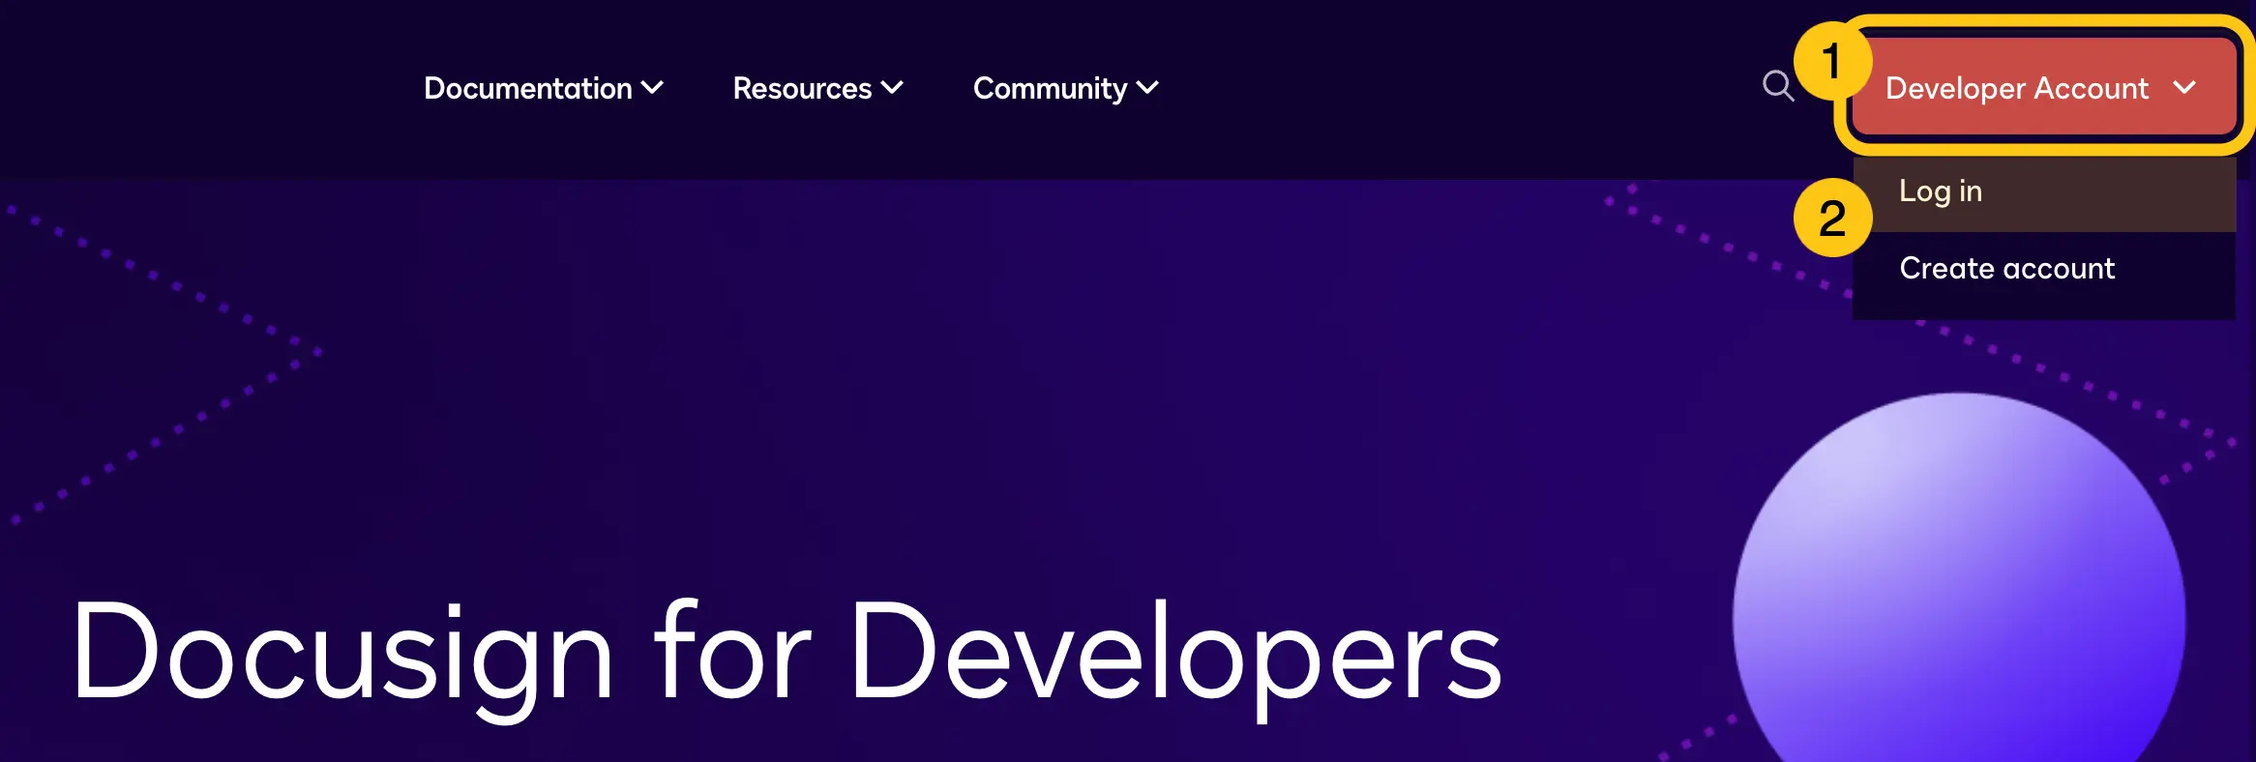Collapse the Developer Account dropdown
Image resolution: width=2256 pixels, height=762 pixels.
click(x=2043, y=87)
